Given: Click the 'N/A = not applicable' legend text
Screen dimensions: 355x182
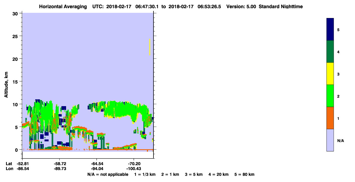Looking at the screenshot, I should [x=108, y=174].
